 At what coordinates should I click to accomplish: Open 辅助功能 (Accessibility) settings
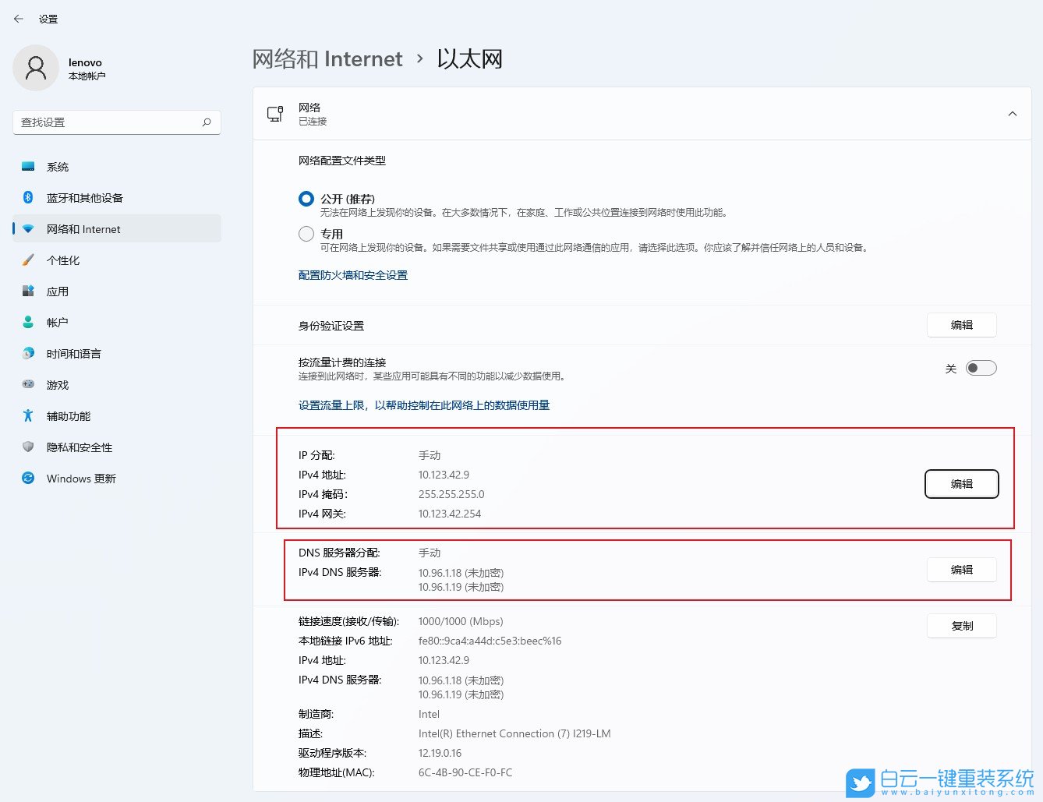(28, 415)
